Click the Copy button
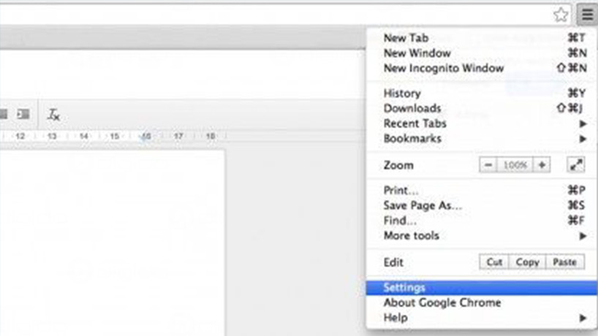The height and width of the screenshot is (336, 598). (527, 262)
